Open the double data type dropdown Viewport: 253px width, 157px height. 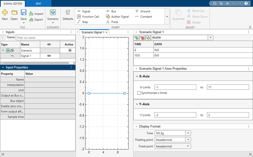pos(211,38)
